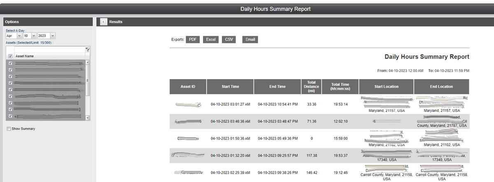Open the month dropdown showing Apr
Image resolution: width=494 pixels, height=182 pixels.
pyautogui.click(x=14, y=36)
